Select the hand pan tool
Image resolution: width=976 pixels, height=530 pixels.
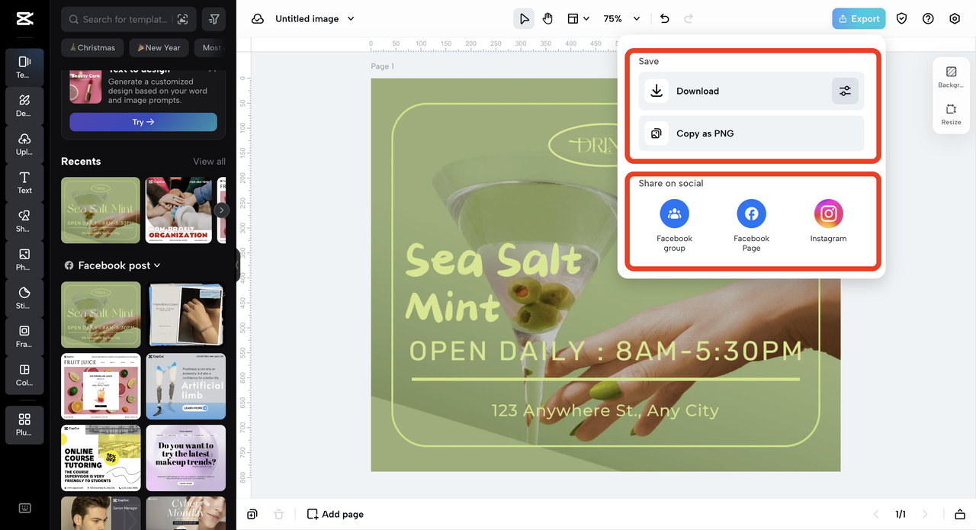click(547, 18)
